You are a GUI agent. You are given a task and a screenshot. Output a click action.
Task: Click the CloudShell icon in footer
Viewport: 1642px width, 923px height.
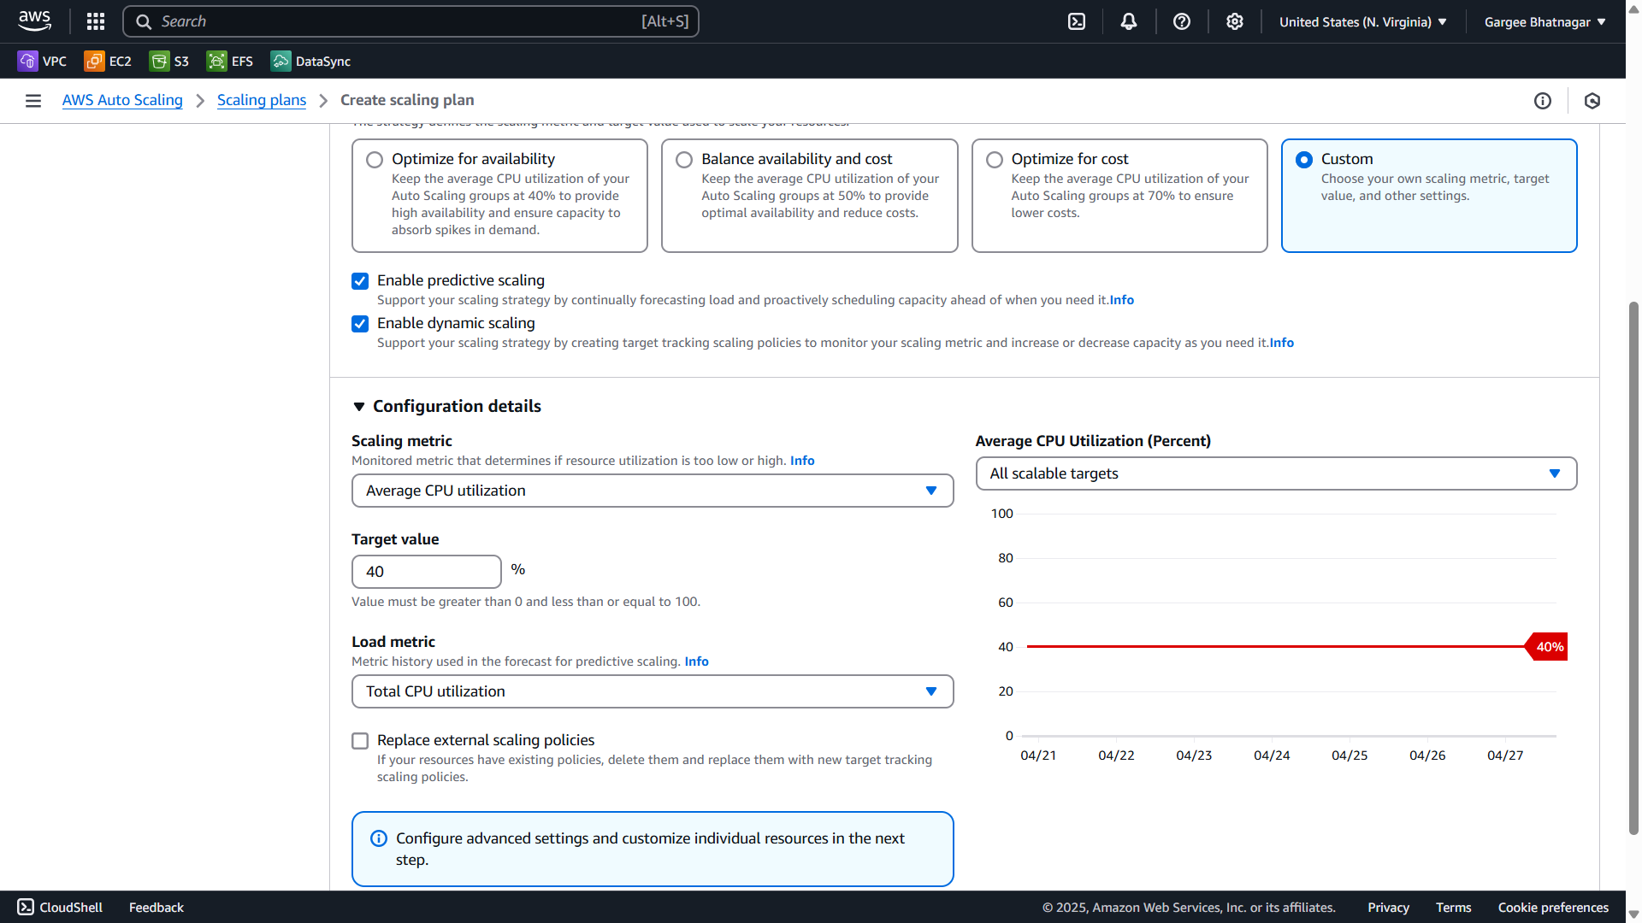tap(26, 907)
